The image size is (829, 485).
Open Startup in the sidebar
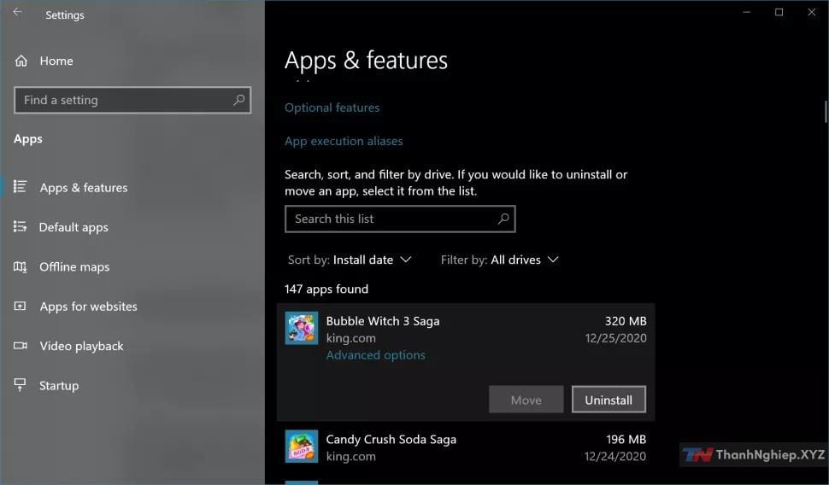click(59, 386)
